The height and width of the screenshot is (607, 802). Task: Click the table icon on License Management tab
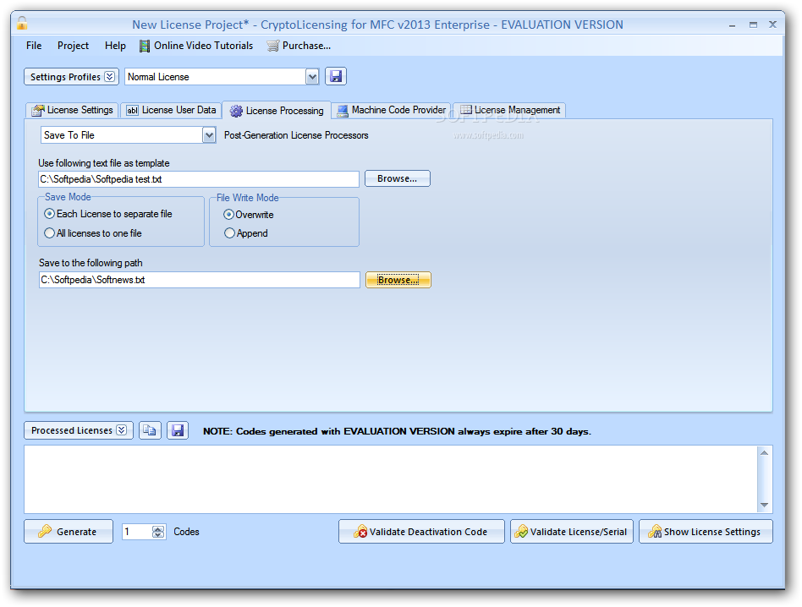(x=466, y=110)
